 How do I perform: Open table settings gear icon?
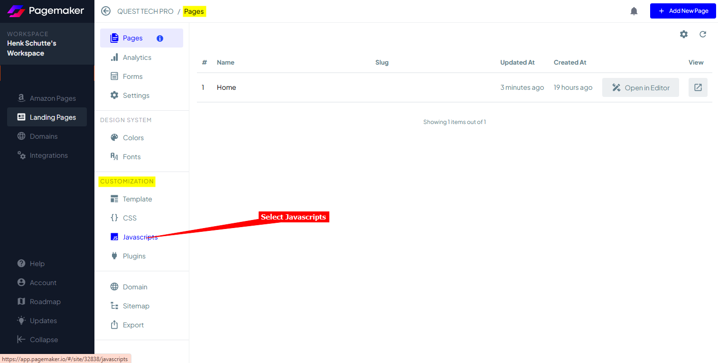tap(684, 34)
